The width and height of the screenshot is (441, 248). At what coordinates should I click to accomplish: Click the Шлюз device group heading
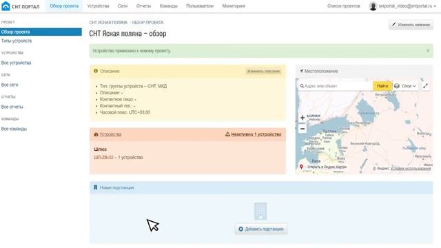tap(100, 149)
